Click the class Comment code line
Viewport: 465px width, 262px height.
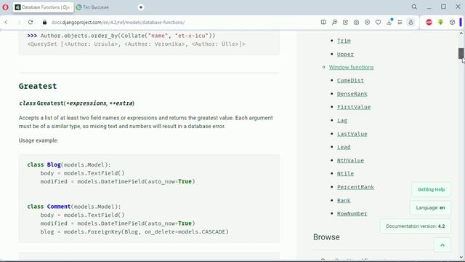coord(74,207)
